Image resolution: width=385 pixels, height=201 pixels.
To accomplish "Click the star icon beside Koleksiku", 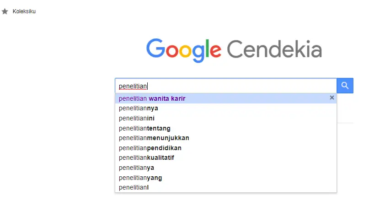I will coord(5,11).
